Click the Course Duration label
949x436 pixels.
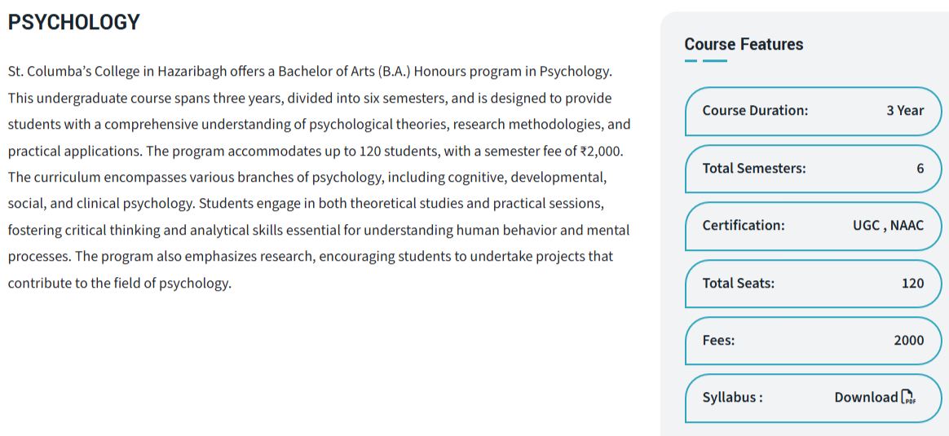tap(755, 111)
